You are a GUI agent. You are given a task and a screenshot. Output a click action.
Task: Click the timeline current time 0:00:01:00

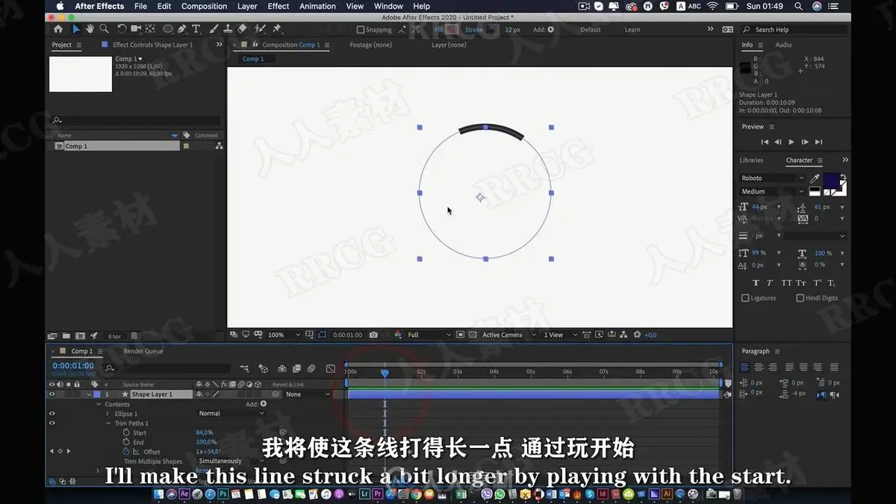tap(73, 366)
